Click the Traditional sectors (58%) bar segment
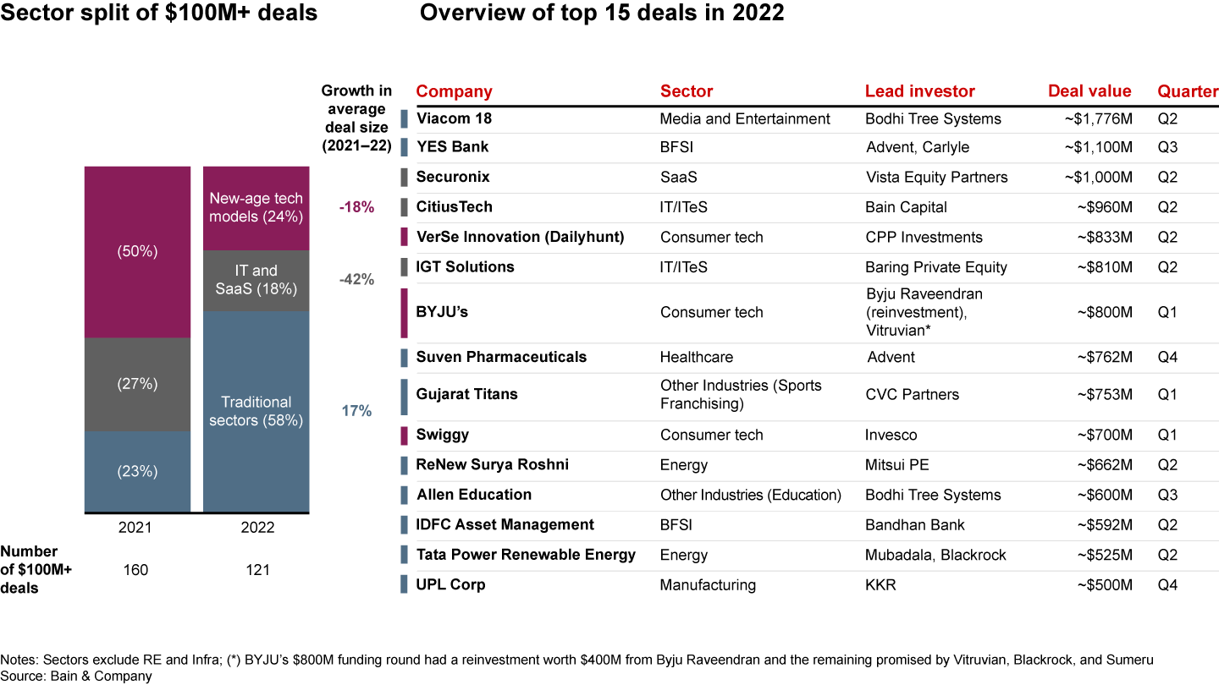 click(x=256, y=411)
